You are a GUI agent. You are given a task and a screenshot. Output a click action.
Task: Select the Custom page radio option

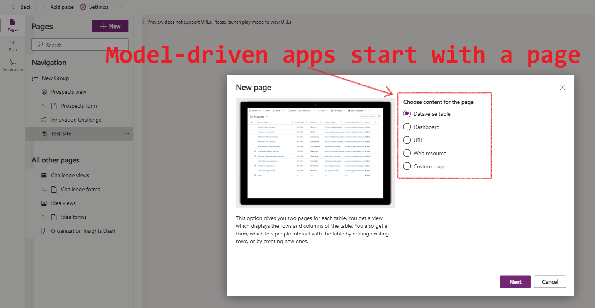point(407,166)
